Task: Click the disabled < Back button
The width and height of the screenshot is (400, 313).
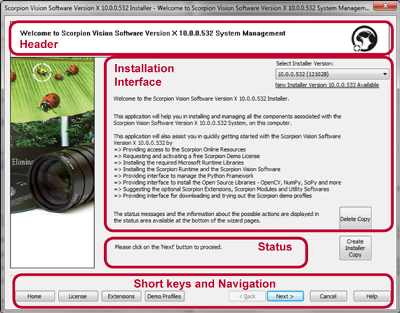Action: (x=247, y=296)
